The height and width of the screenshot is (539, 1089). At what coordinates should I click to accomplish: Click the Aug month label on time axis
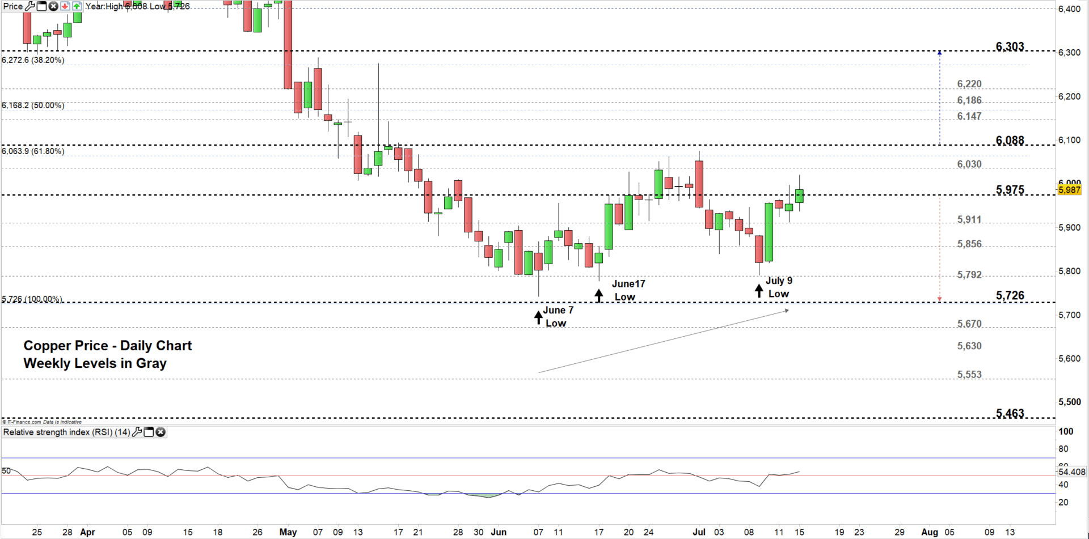click(930, 532)
